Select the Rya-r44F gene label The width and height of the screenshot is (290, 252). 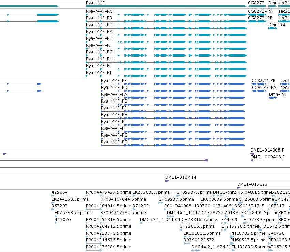tap(95, 3)
